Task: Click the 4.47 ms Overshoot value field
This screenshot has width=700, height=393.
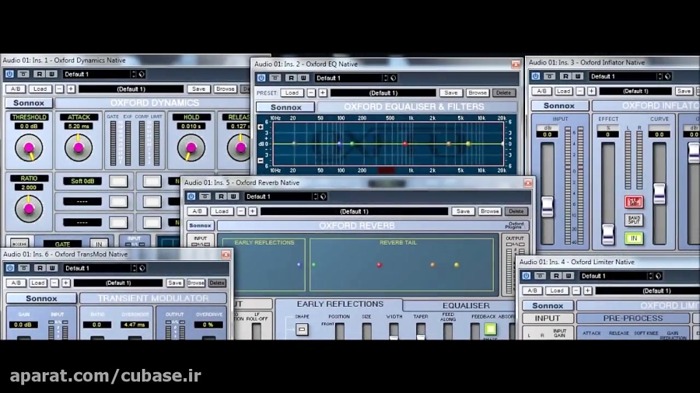Action: (134, 325)
